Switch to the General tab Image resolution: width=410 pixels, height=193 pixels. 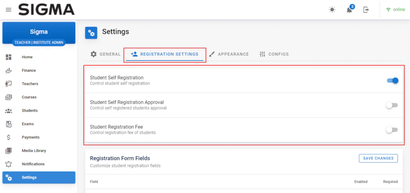pyautogui.click(x=105, y=54)
